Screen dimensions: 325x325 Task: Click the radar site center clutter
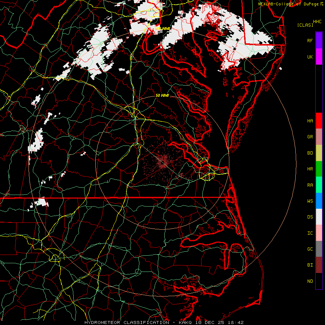(164, 163)
